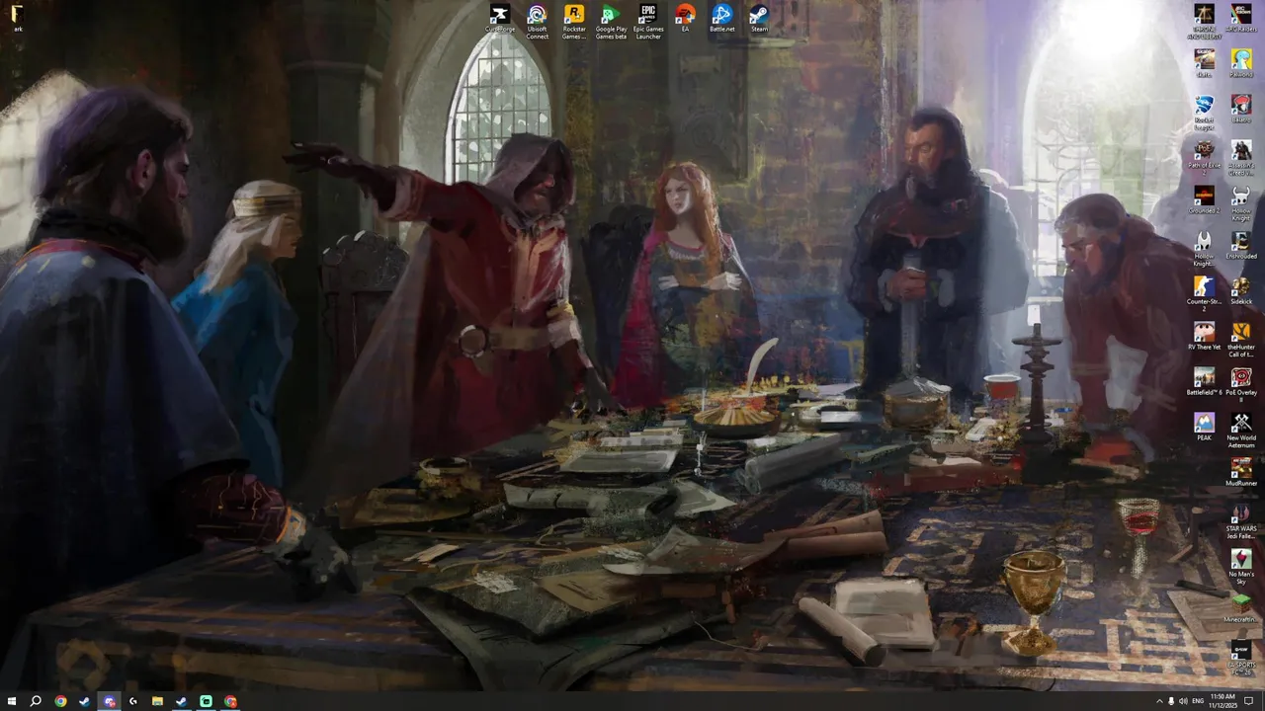Select the Path of Exile 2 shortcut

point(1204,157)
